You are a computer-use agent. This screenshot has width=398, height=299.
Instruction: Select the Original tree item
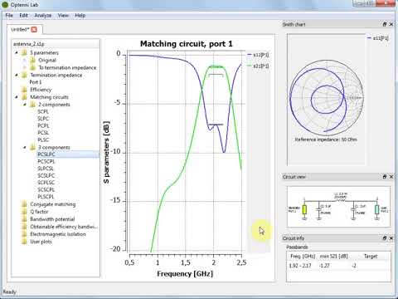pyautogui.click(x=47, y=60)
